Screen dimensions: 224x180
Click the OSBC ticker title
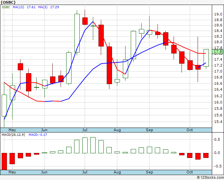[8, 2]
